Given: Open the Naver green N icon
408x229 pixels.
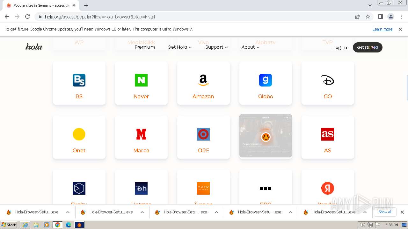Looking at the screenshot, I should 141,80.
